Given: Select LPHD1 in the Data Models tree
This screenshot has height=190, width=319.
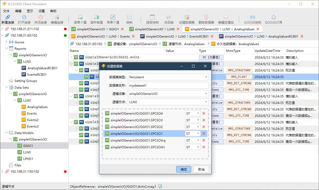Looking at the screenshot, I should [x=28, y=159].
